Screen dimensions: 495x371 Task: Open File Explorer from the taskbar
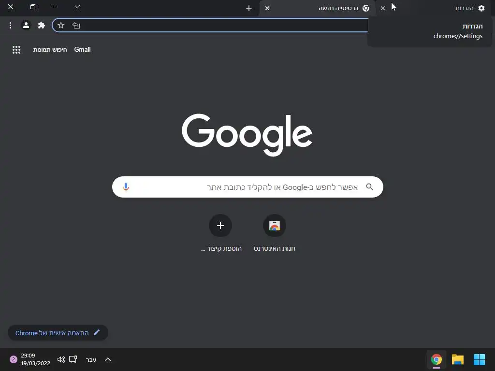pyautogui.click(x=458, y=359)
